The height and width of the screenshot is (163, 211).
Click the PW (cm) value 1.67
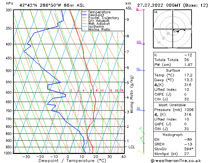click(188, 65)
